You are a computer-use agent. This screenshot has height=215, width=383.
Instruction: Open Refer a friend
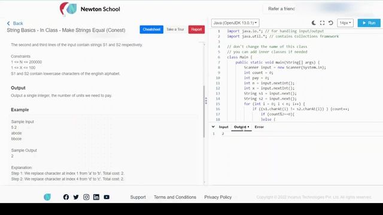(x=281, y=9)
